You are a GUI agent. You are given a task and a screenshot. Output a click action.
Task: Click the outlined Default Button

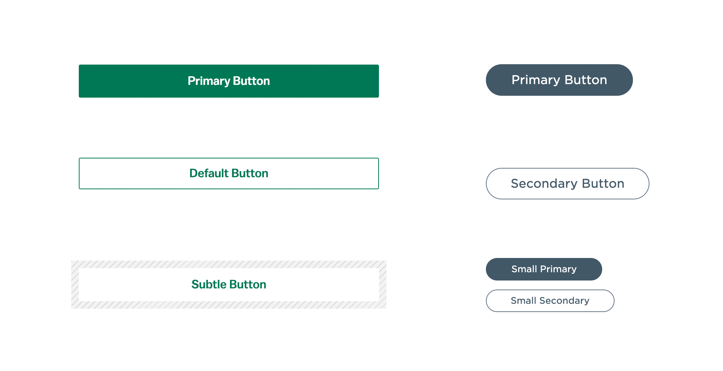[228, 173]
